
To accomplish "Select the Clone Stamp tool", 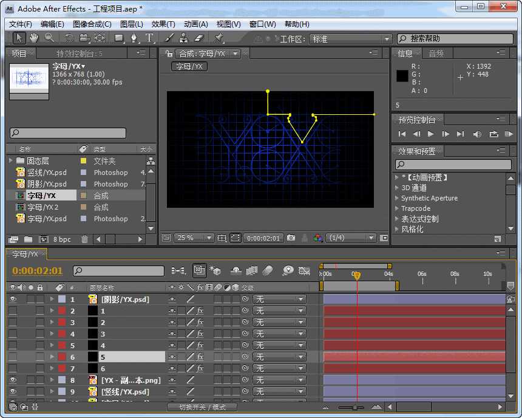I will [184, 38].
